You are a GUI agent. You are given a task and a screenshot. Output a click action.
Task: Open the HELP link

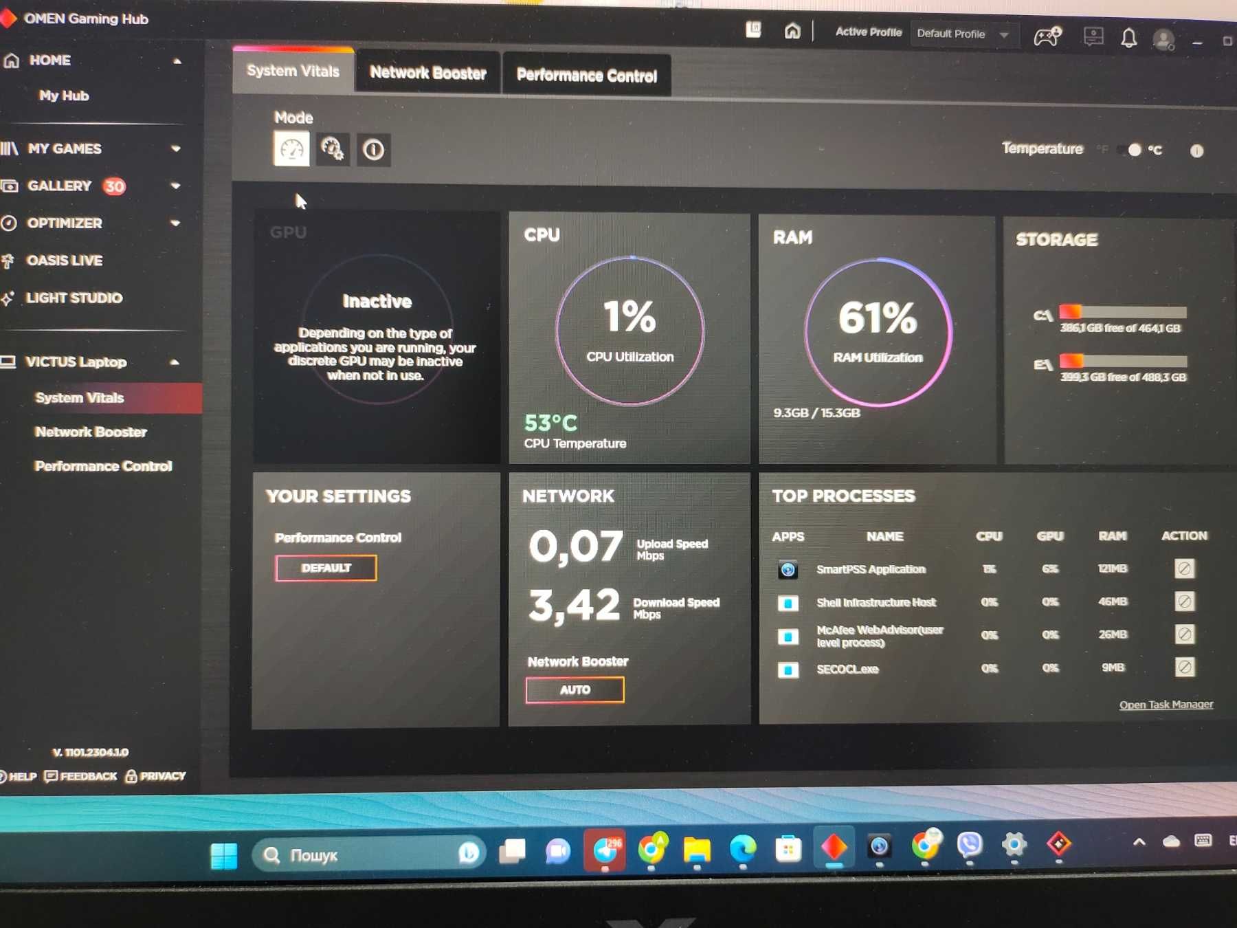coord(18,777)
